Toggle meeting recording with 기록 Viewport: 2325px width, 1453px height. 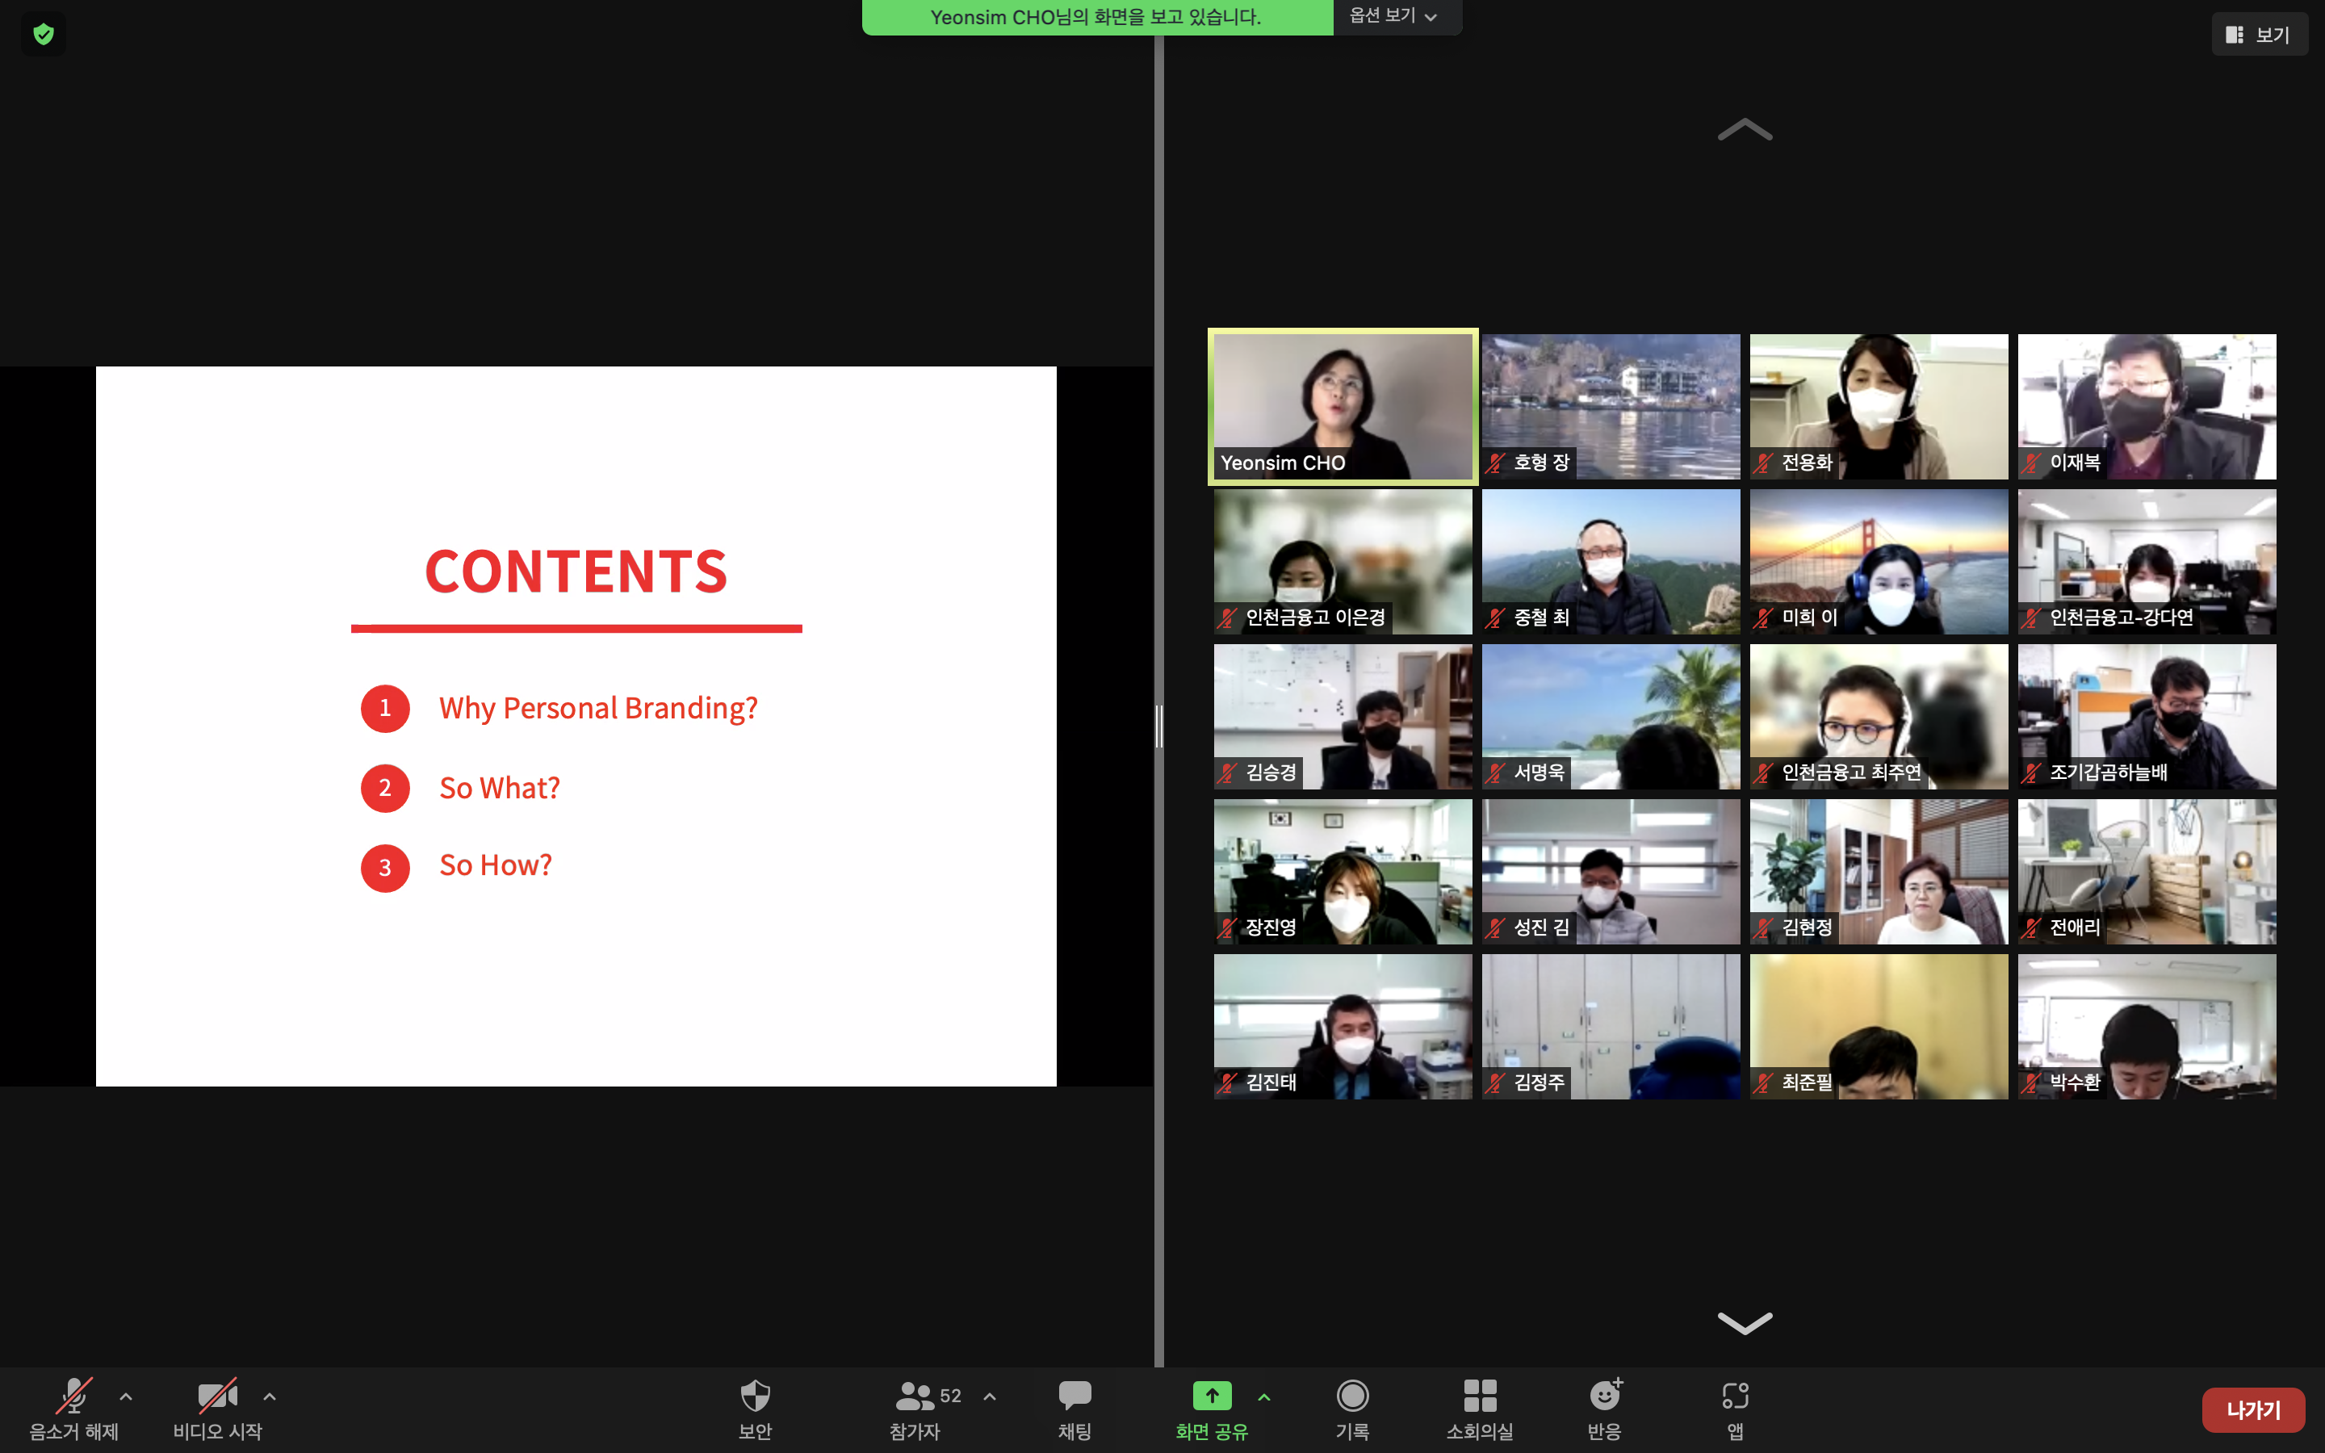(1351, 1396)
